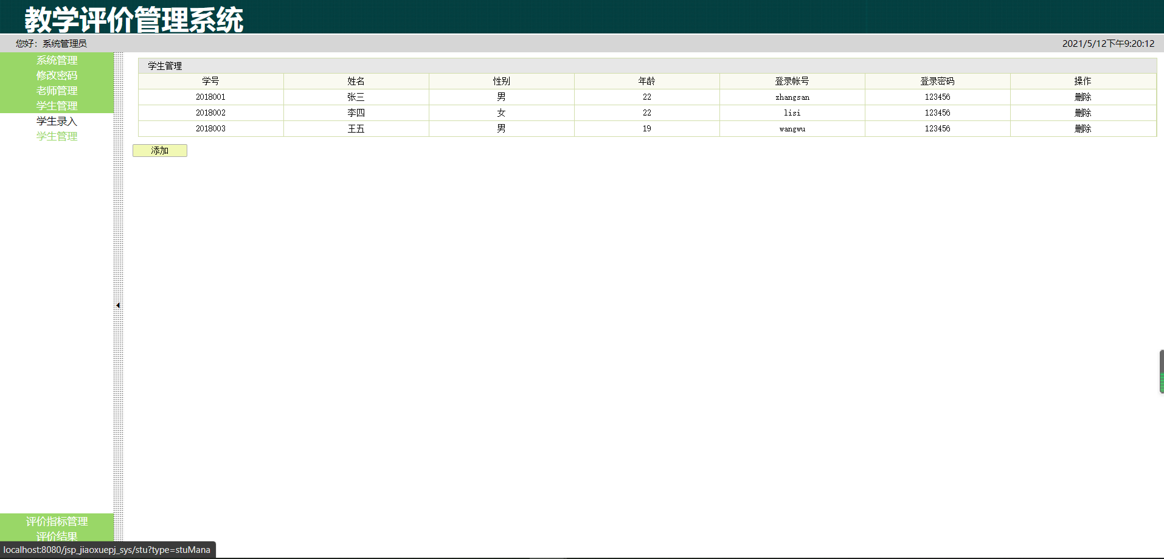This screenshot has width=1164, height=559.
Task: Open the 学生录入 submenu link
Action: coord(57,121)
